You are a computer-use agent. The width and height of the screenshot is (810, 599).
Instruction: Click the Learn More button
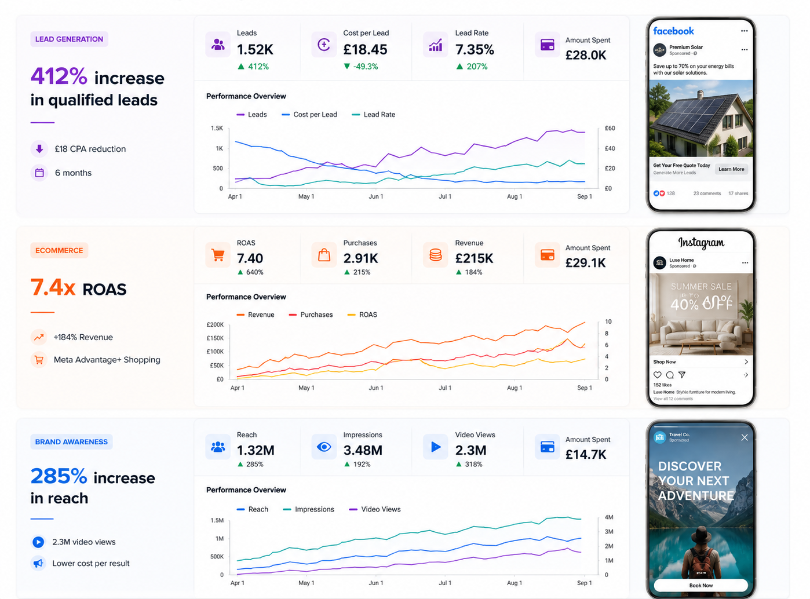tap(731, 169)
